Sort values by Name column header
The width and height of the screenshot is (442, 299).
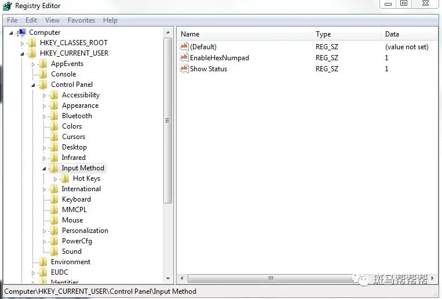pyautogui.click(x=243, y=34)
